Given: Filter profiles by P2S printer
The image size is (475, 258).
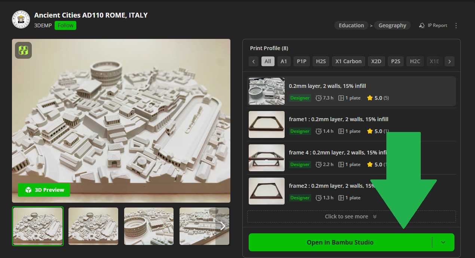Looking at the screenshot, I should tap(396, 61).
